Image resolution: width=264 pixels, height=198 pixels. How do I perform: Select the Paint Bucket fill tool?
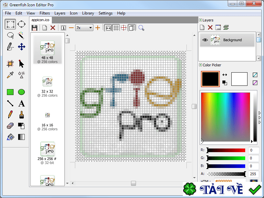coord(10,137)
